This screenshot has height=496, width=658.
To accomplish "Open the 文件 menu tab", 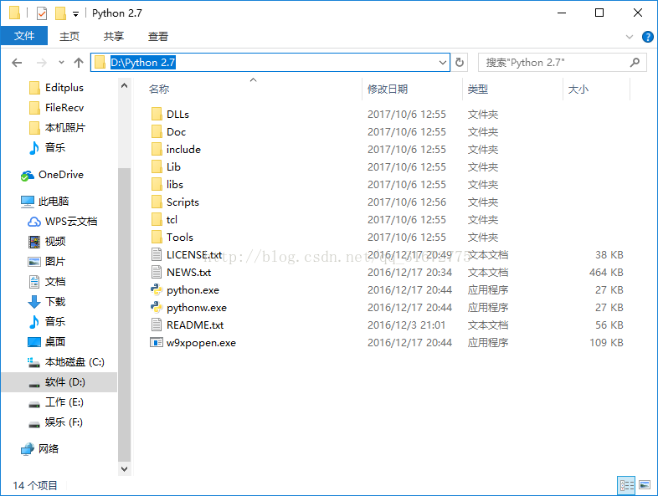I will coord(24,36).
